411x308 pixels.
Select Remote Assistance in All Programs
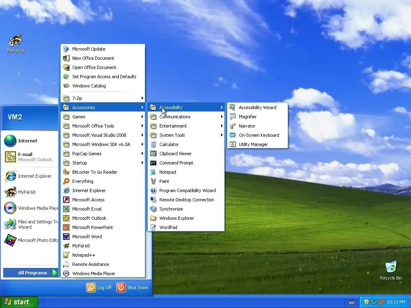pyautogui.click(x=103, y=264)
